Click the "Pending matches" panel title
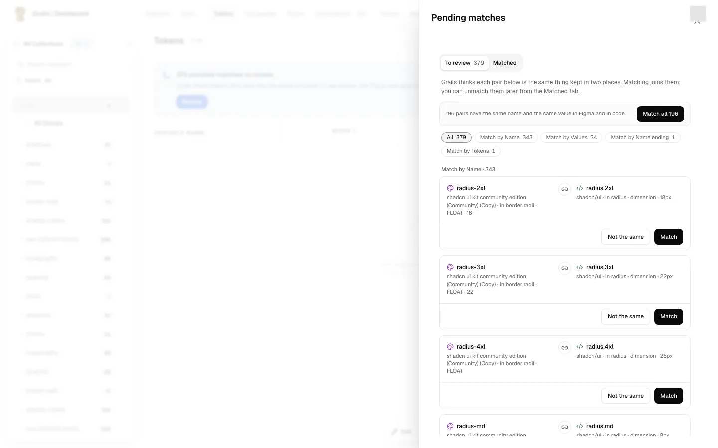This screenshot has height=448, width=718. pos(468,18)
